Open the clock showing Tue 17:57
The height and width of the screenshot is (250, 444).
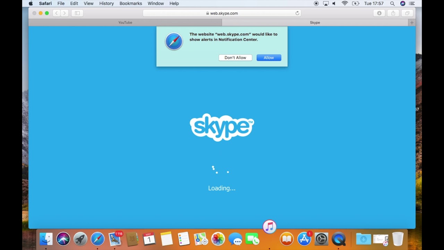[x=374, y=3]
